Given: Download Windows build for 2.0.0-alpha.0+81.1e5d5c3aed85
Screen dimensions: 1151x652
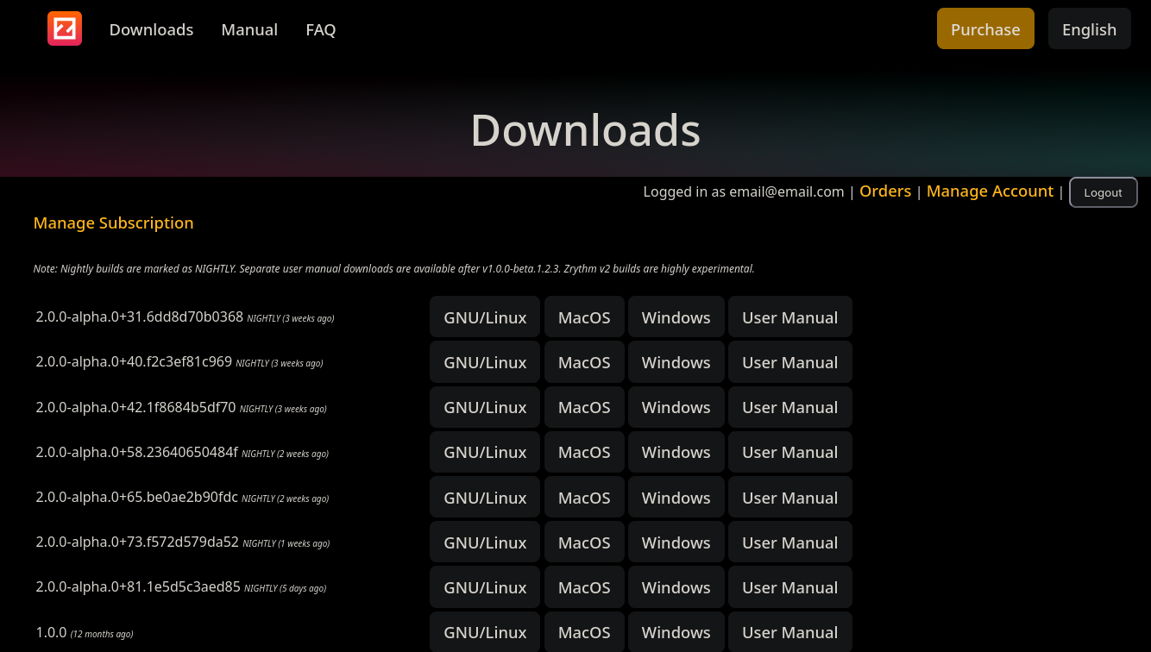Looking at the screenshot, I should tap(676, 587).
